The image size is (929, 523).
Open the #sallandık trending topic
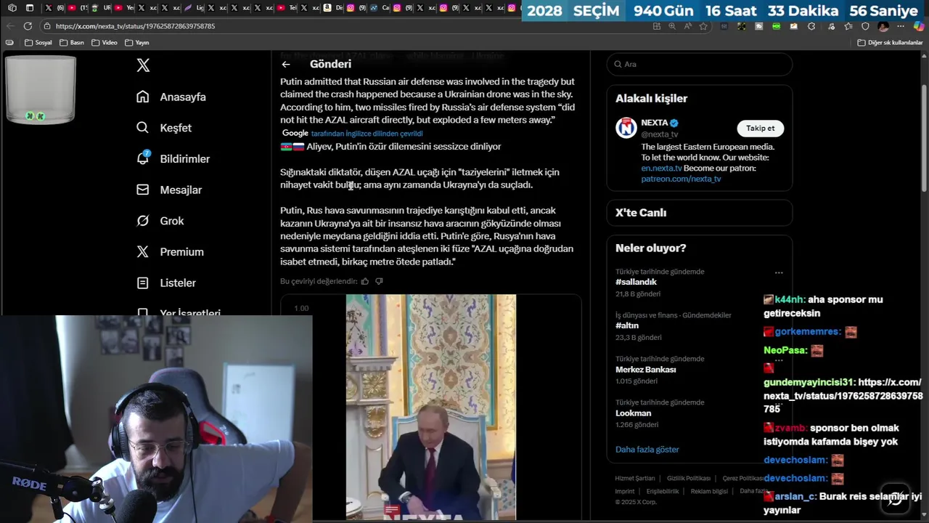636,282
